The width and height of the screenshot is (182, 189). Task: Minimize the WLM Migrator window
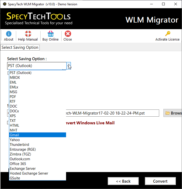[151, 4]
